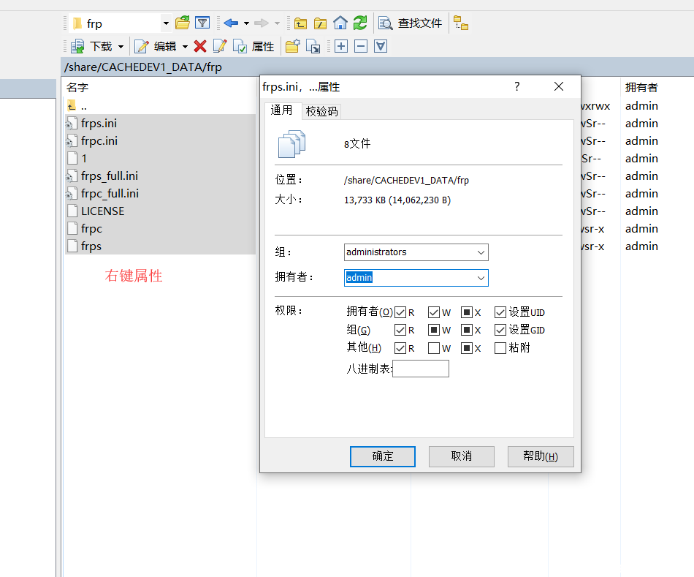The image size is (694, 577).
Task: Click the parent directory up icon
Action: point(301,23)
